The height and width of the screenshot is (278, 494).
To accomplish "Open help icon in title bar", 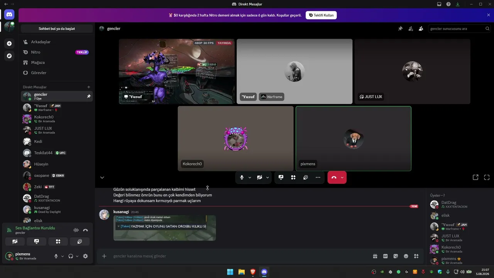I will click(x=448, y=4).
